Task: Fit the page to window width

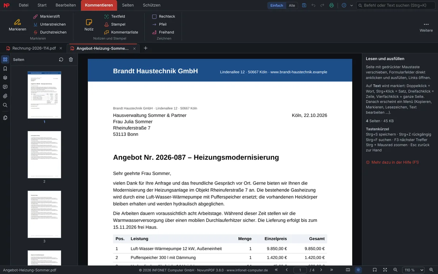Action: [374, 270]
